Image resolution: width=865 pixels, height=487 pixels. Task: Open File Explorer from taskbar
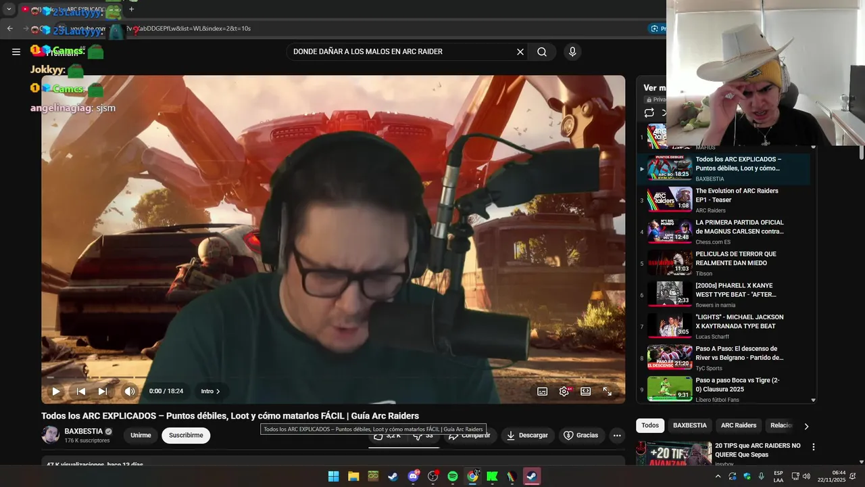(x=353, y=476)
